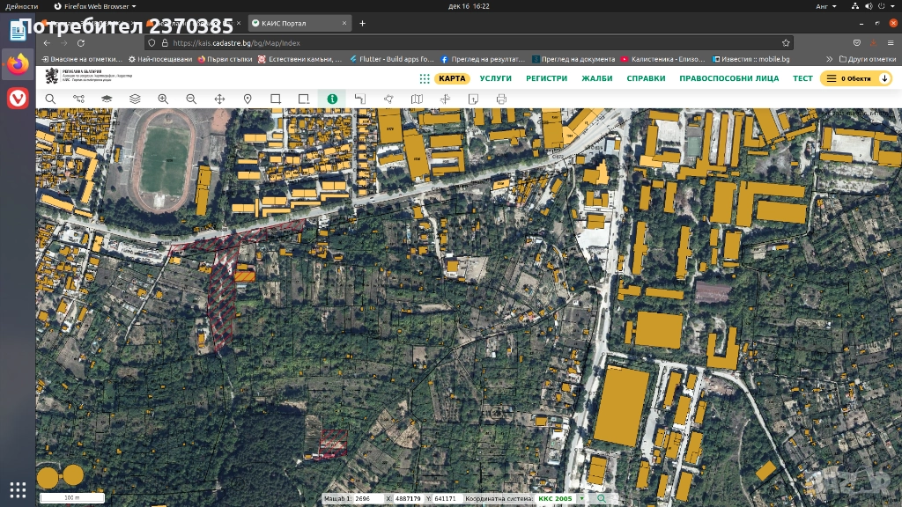
Task: Switch to the КАИС Портал browser tab
Action: pos(284,23)
